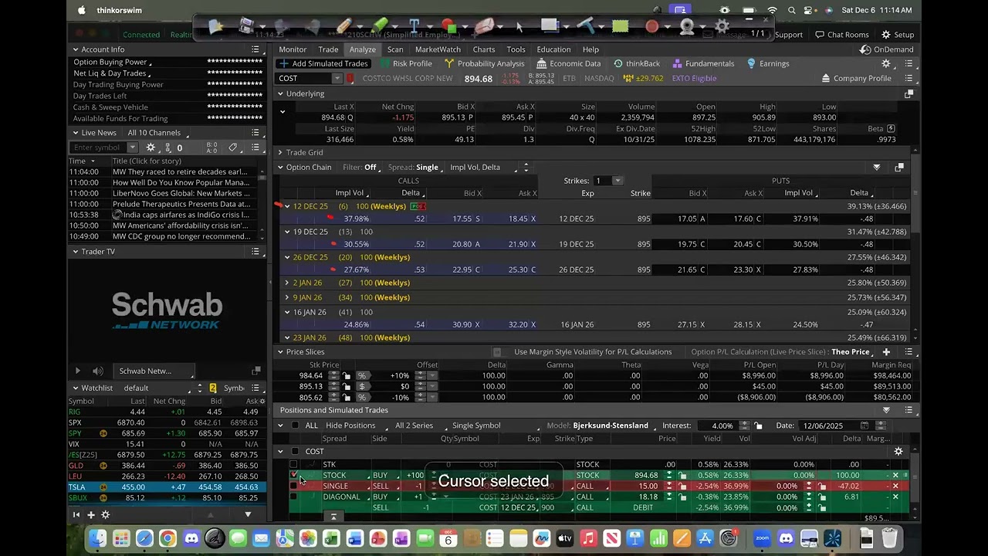Check the STK row checkbox

click(293, 465)
